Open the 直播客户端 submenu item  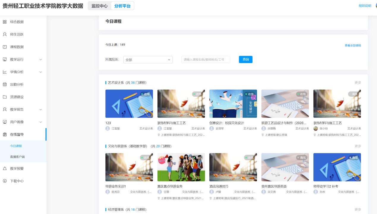[17, 157]
